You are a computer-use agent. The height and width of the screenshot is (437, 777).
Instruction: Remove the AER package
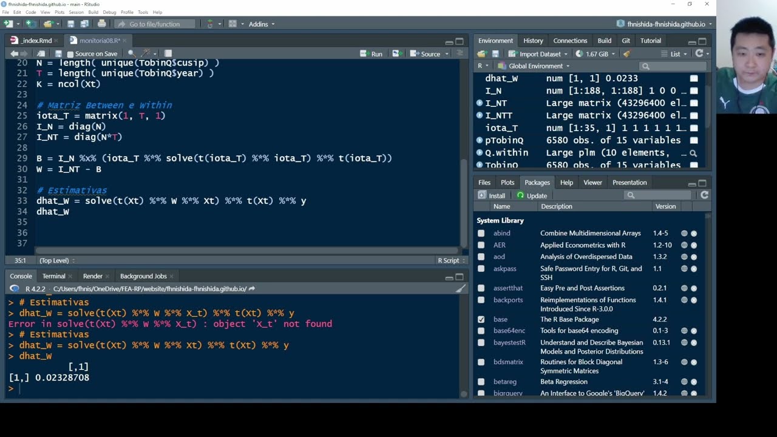tap(694, 245)
